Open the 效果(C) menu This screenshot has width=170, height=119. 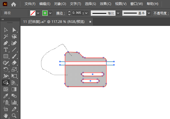[x=105, y=4]
